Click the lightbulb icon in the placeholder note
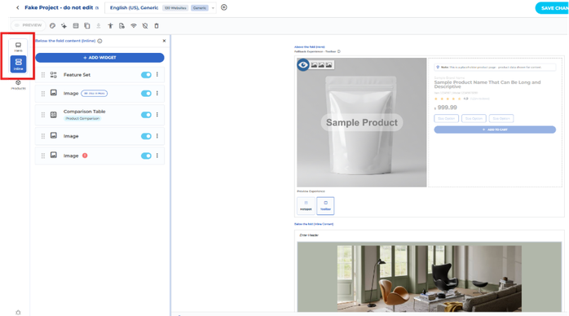This screenshot has width=569, height=316. coord(438,67)
